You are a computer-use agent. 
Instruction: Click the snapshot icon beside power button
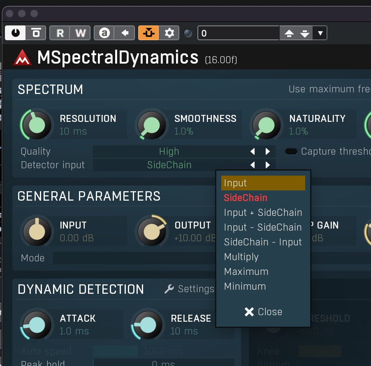36,33
